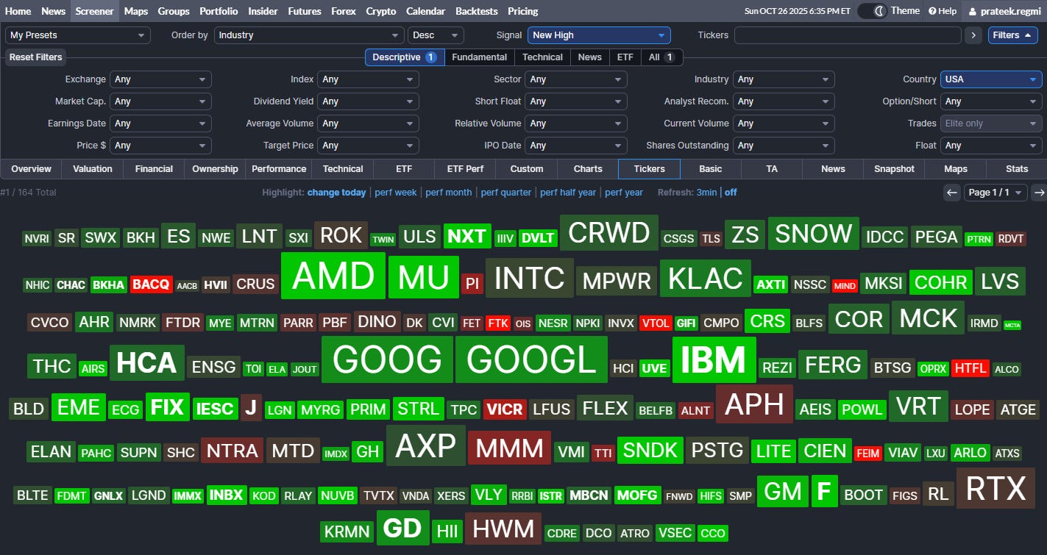Open the NVRI ticker tile
The height and width of the screenshot is (555, 1047).
[37, 239]
